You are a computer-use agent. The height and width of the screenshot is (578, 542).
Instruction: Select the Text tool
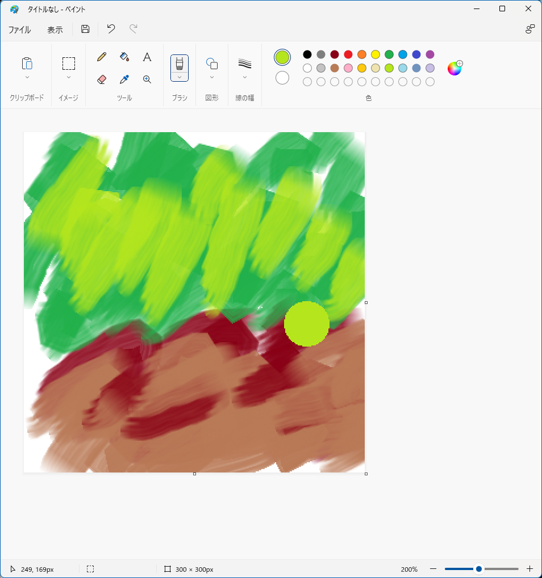pos(147,57)
